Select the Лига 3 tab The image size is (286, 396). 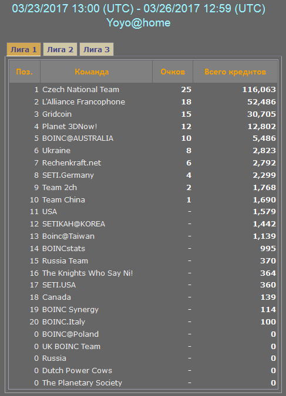tap(96, 49)
